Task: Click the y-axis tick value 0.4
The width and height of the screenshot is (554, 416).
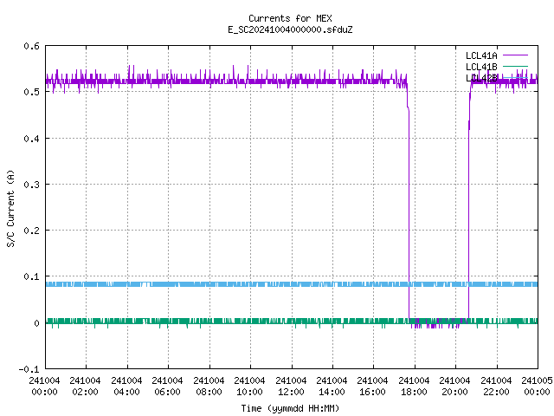Action: pyautogui.click(x=31, y=139)
